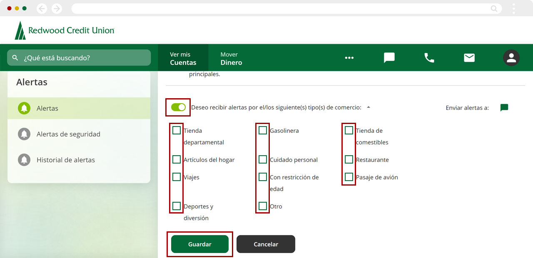Click the Redwood Credit Union logo
The width and height of the screenshot is (533, 258).
pyautogui.click(x=65, y=30)
